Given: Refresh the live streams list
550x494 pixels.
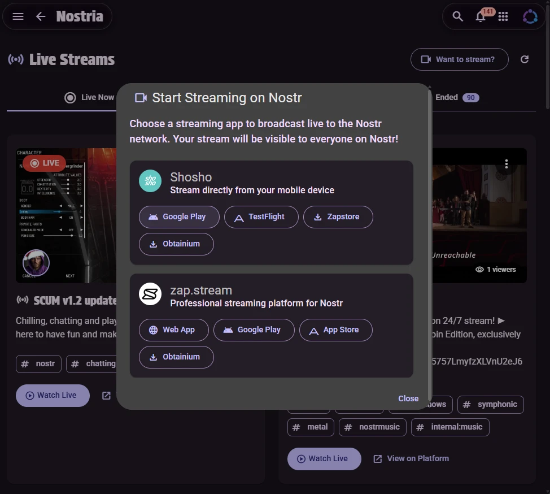Looking at the screenshot, I should point(525,59).
